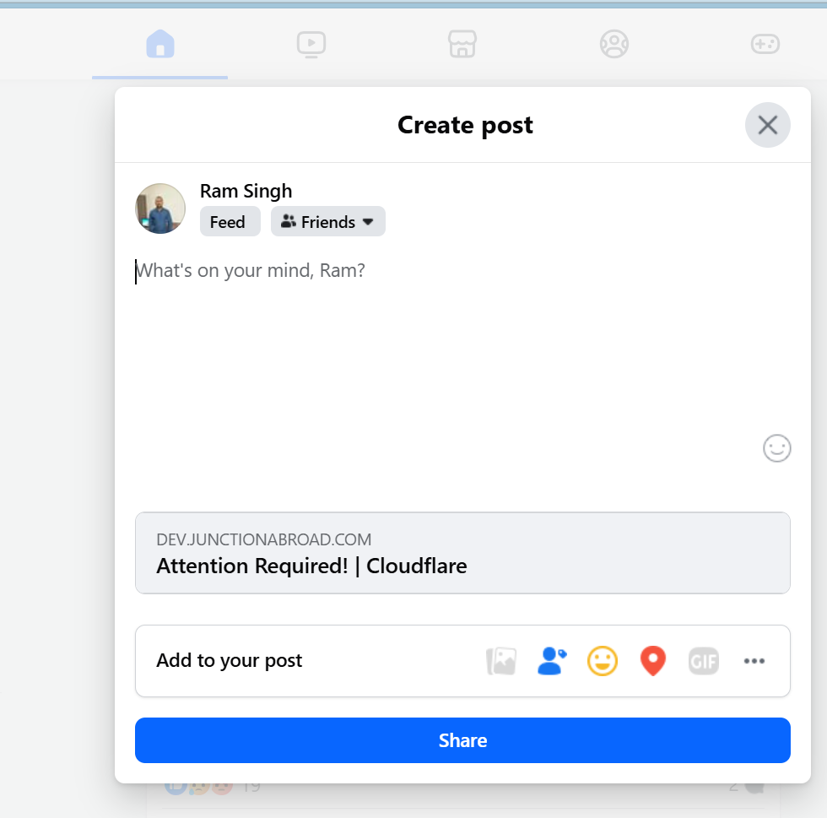Open the Groups icon
The image size is (827, 818).
613,43
